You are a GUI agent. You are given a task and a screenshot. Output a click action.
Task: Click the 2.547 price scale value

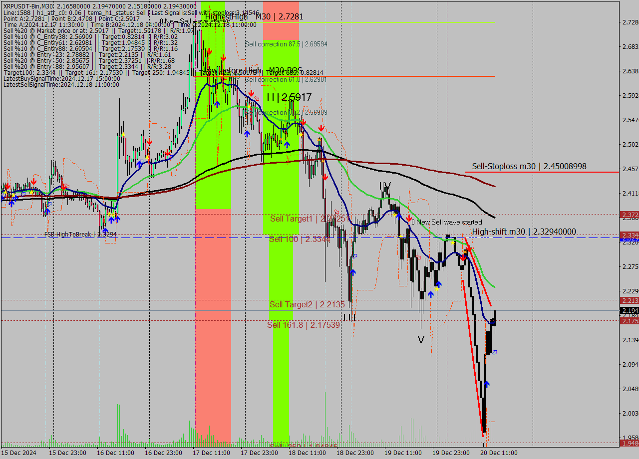(630, 120)
